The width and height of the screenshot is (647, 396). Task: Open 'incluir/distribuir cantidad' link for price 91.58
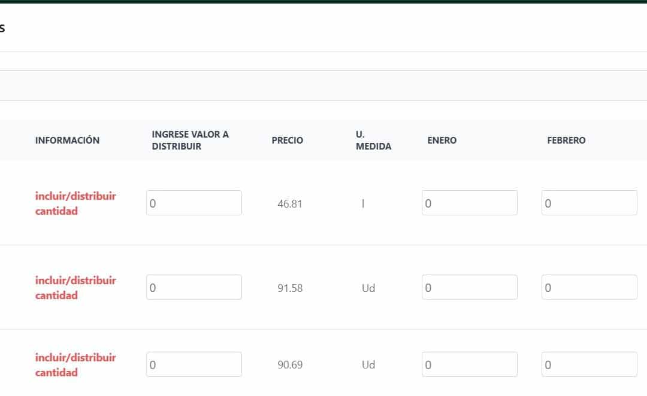pos(75,288)
